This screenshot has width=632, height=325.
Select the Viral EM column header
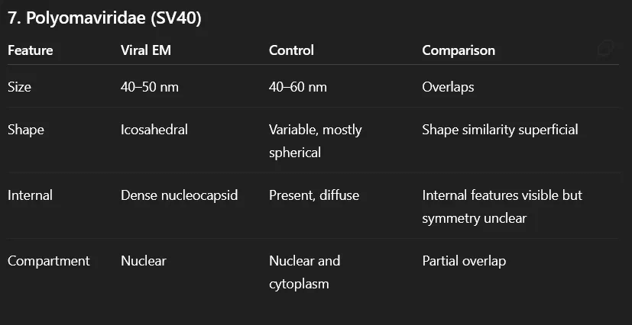(x=145, y=50)
